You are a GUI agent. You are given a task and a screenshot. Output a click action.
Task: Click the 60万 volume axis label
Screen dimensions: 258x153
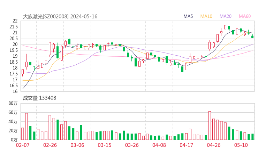(13, 112)
